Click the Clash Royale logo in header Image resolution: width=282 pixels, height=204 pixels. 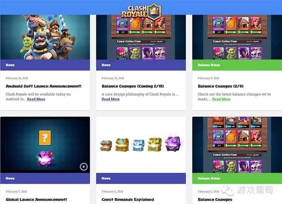click(141, 12)
